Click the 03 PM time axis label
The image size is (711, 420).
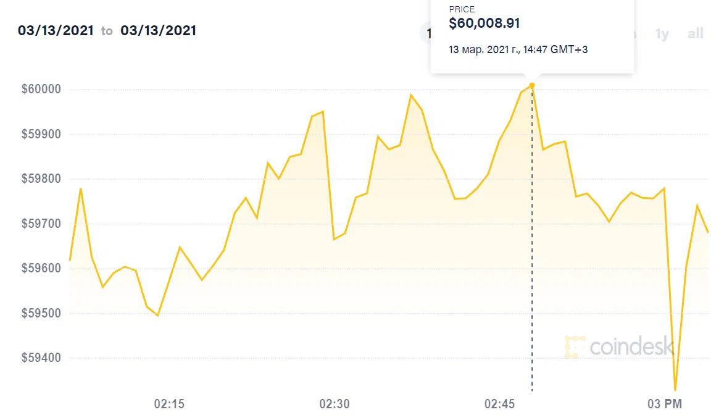(x=665, y=405)
